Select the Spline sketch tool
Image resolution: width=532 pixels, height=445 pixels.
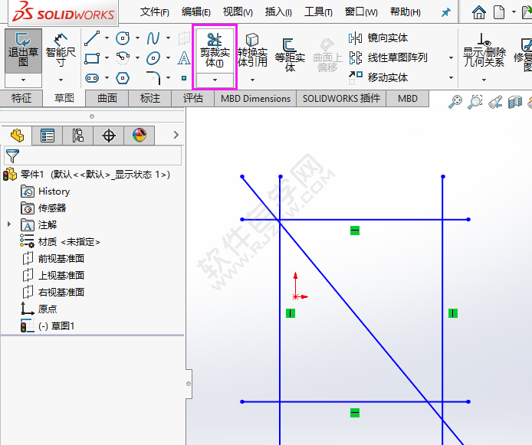pos(153,38)
